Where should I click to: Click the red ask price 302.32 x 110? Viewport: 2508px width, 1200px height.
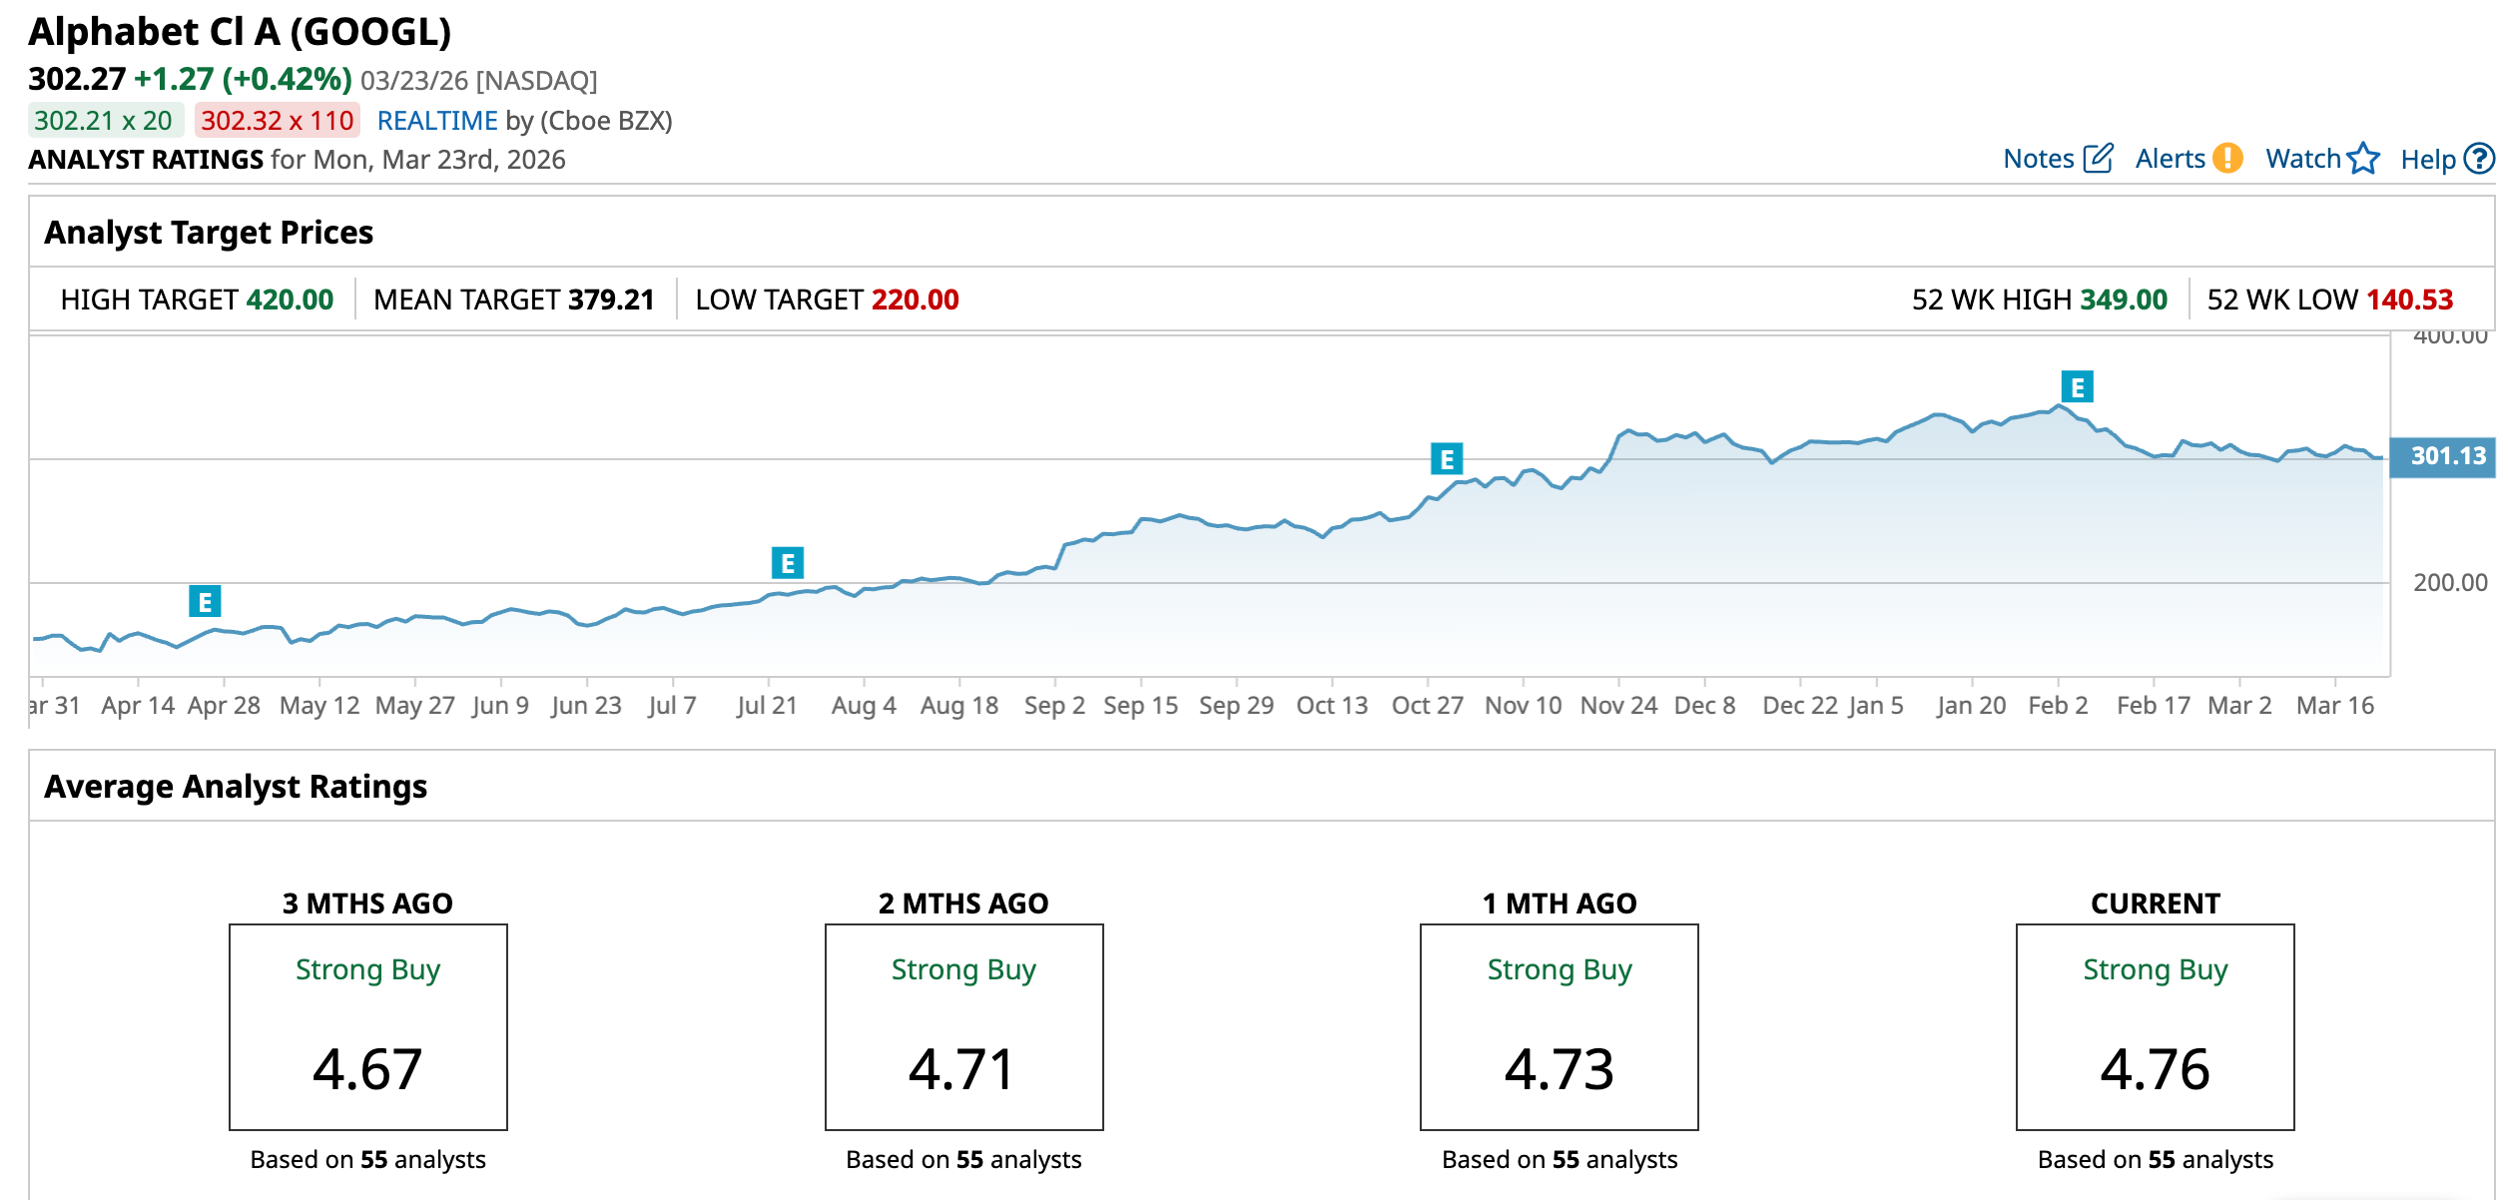click(277, 121)
